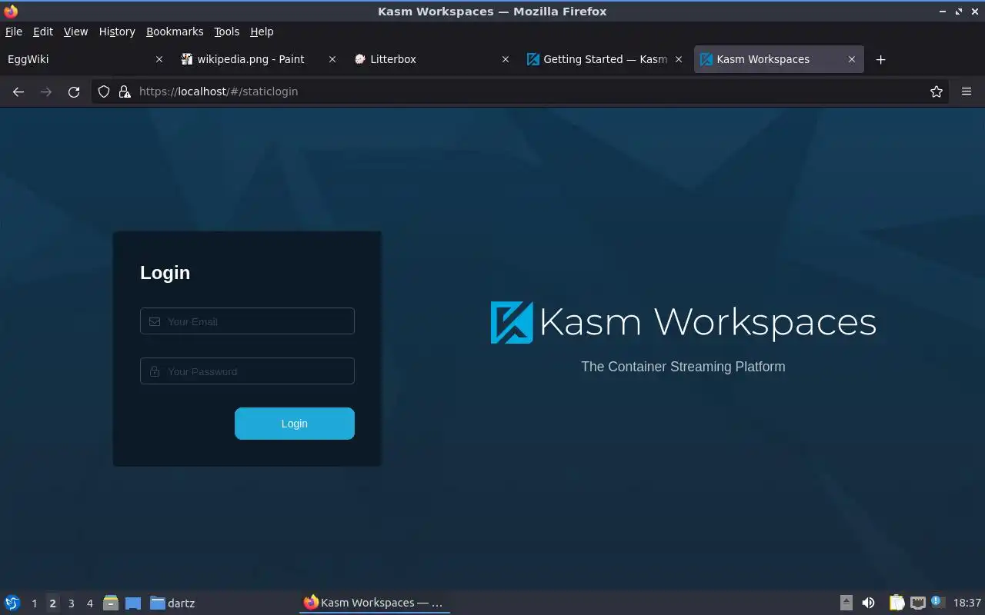The width and height of the screenshot is (985, 615).
Task: Switch to workspace 2
Action: pyautogui.click(x=52, y=603)
